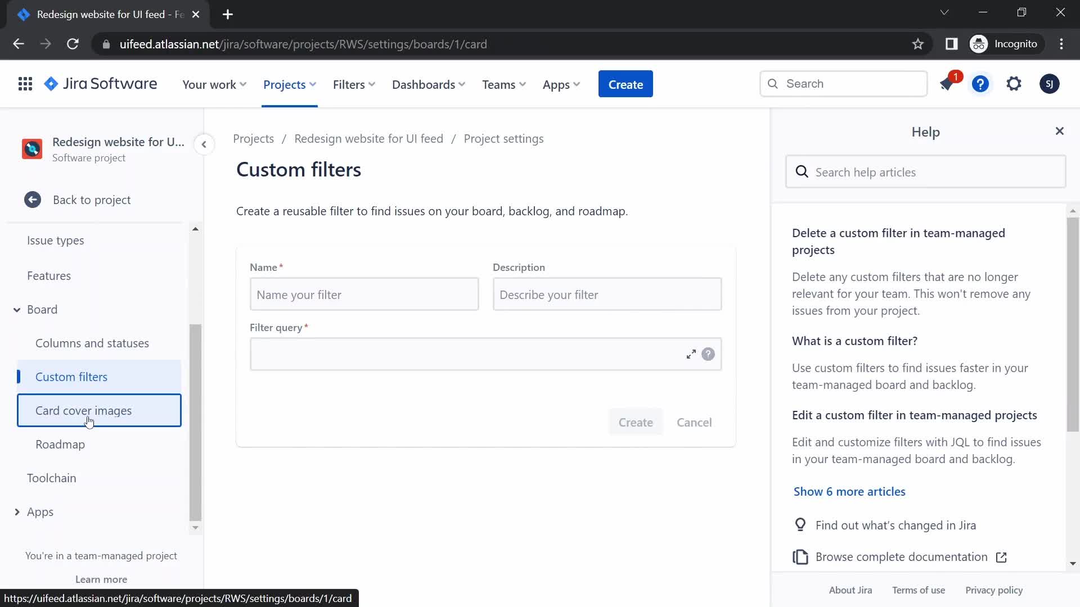Click the Create filter form button

point(636,422)
